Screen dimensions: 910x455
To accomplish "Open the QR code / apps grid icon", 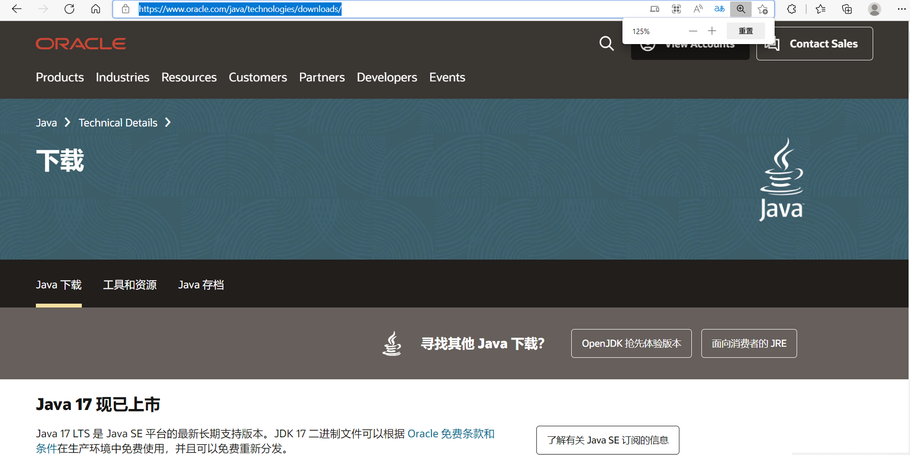I will pos(677,9).
